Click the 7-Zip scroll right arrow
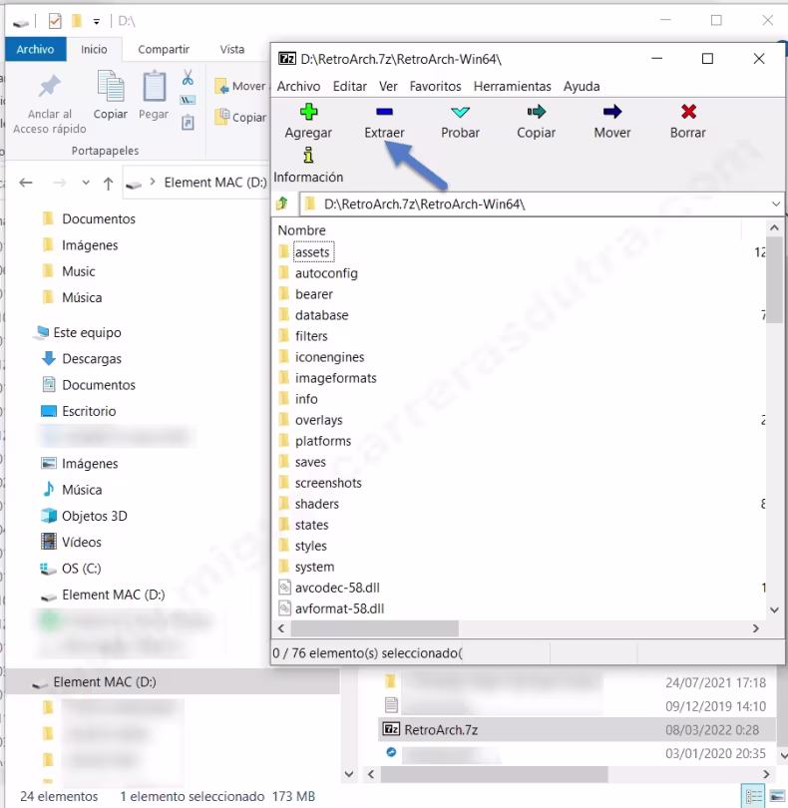Image resolution: width=788 pixels, height=808 pixels. (x=755, y=628)
